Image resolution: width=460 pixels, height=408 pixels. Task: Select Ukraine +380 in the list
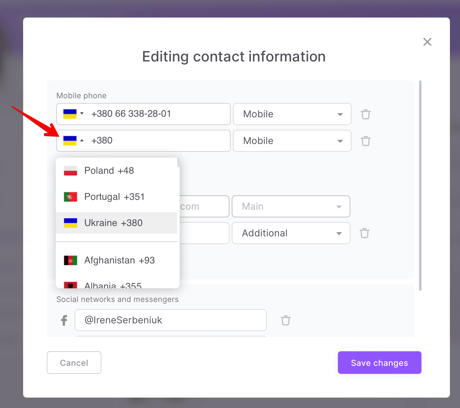(113, 223)
